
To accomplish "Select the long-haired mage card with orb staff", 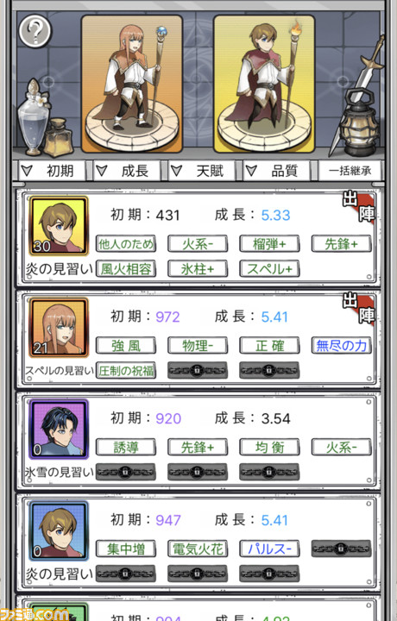I will [132, 84].
